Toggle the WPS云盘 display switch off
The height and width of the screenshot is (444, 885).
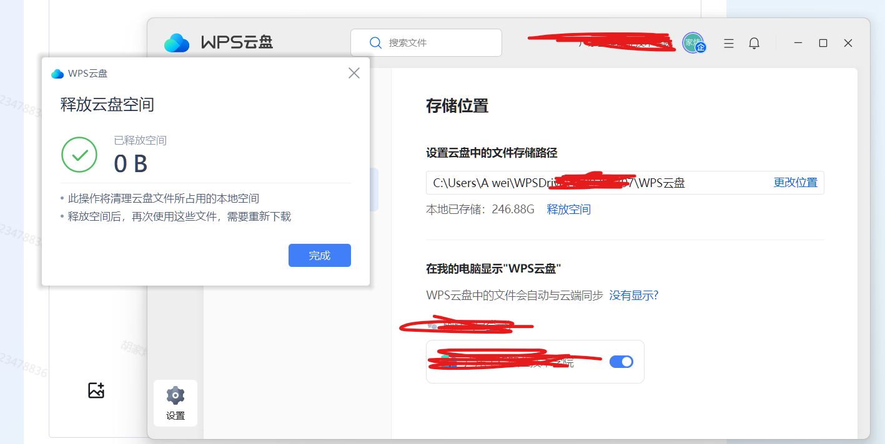click(621, 362)
